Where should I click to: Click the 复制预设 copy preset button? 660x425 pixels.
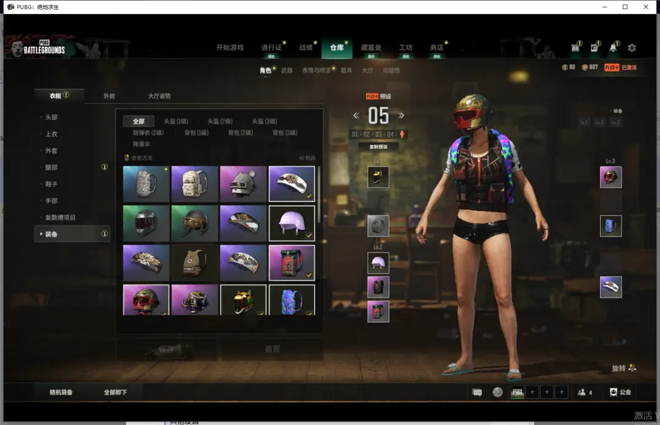(x=378, y=147)
